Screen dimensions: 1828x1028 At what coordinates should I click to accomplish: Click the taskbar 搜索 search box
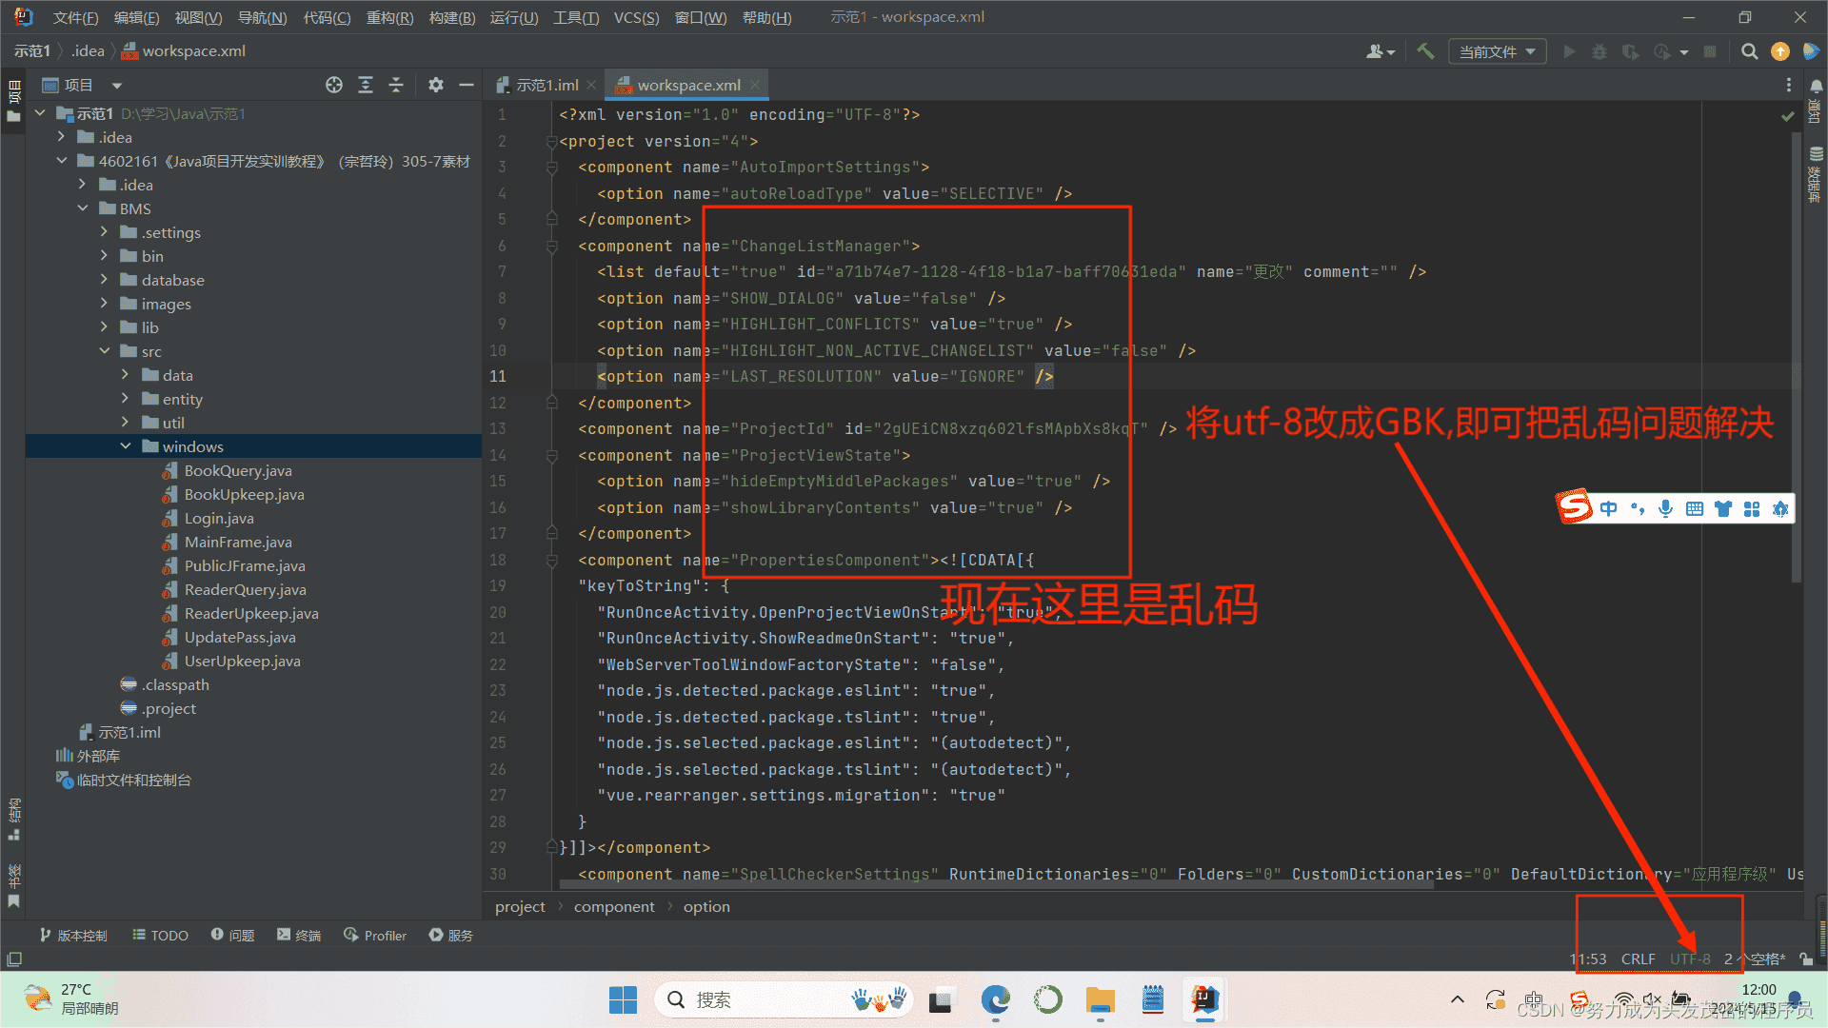pyautogui.click(x=784, y=999)
